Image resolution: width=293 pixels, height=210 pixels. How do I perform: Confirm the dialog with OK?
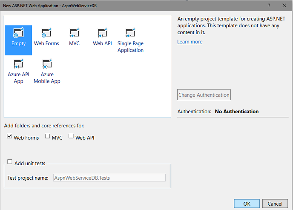point(247,204)
